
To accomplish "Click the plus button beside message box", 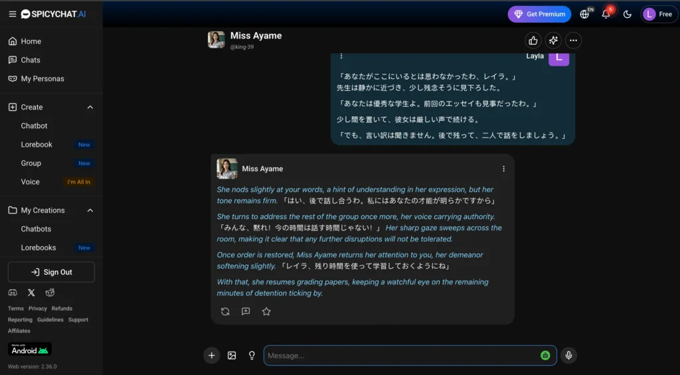I will click(211, 356).
